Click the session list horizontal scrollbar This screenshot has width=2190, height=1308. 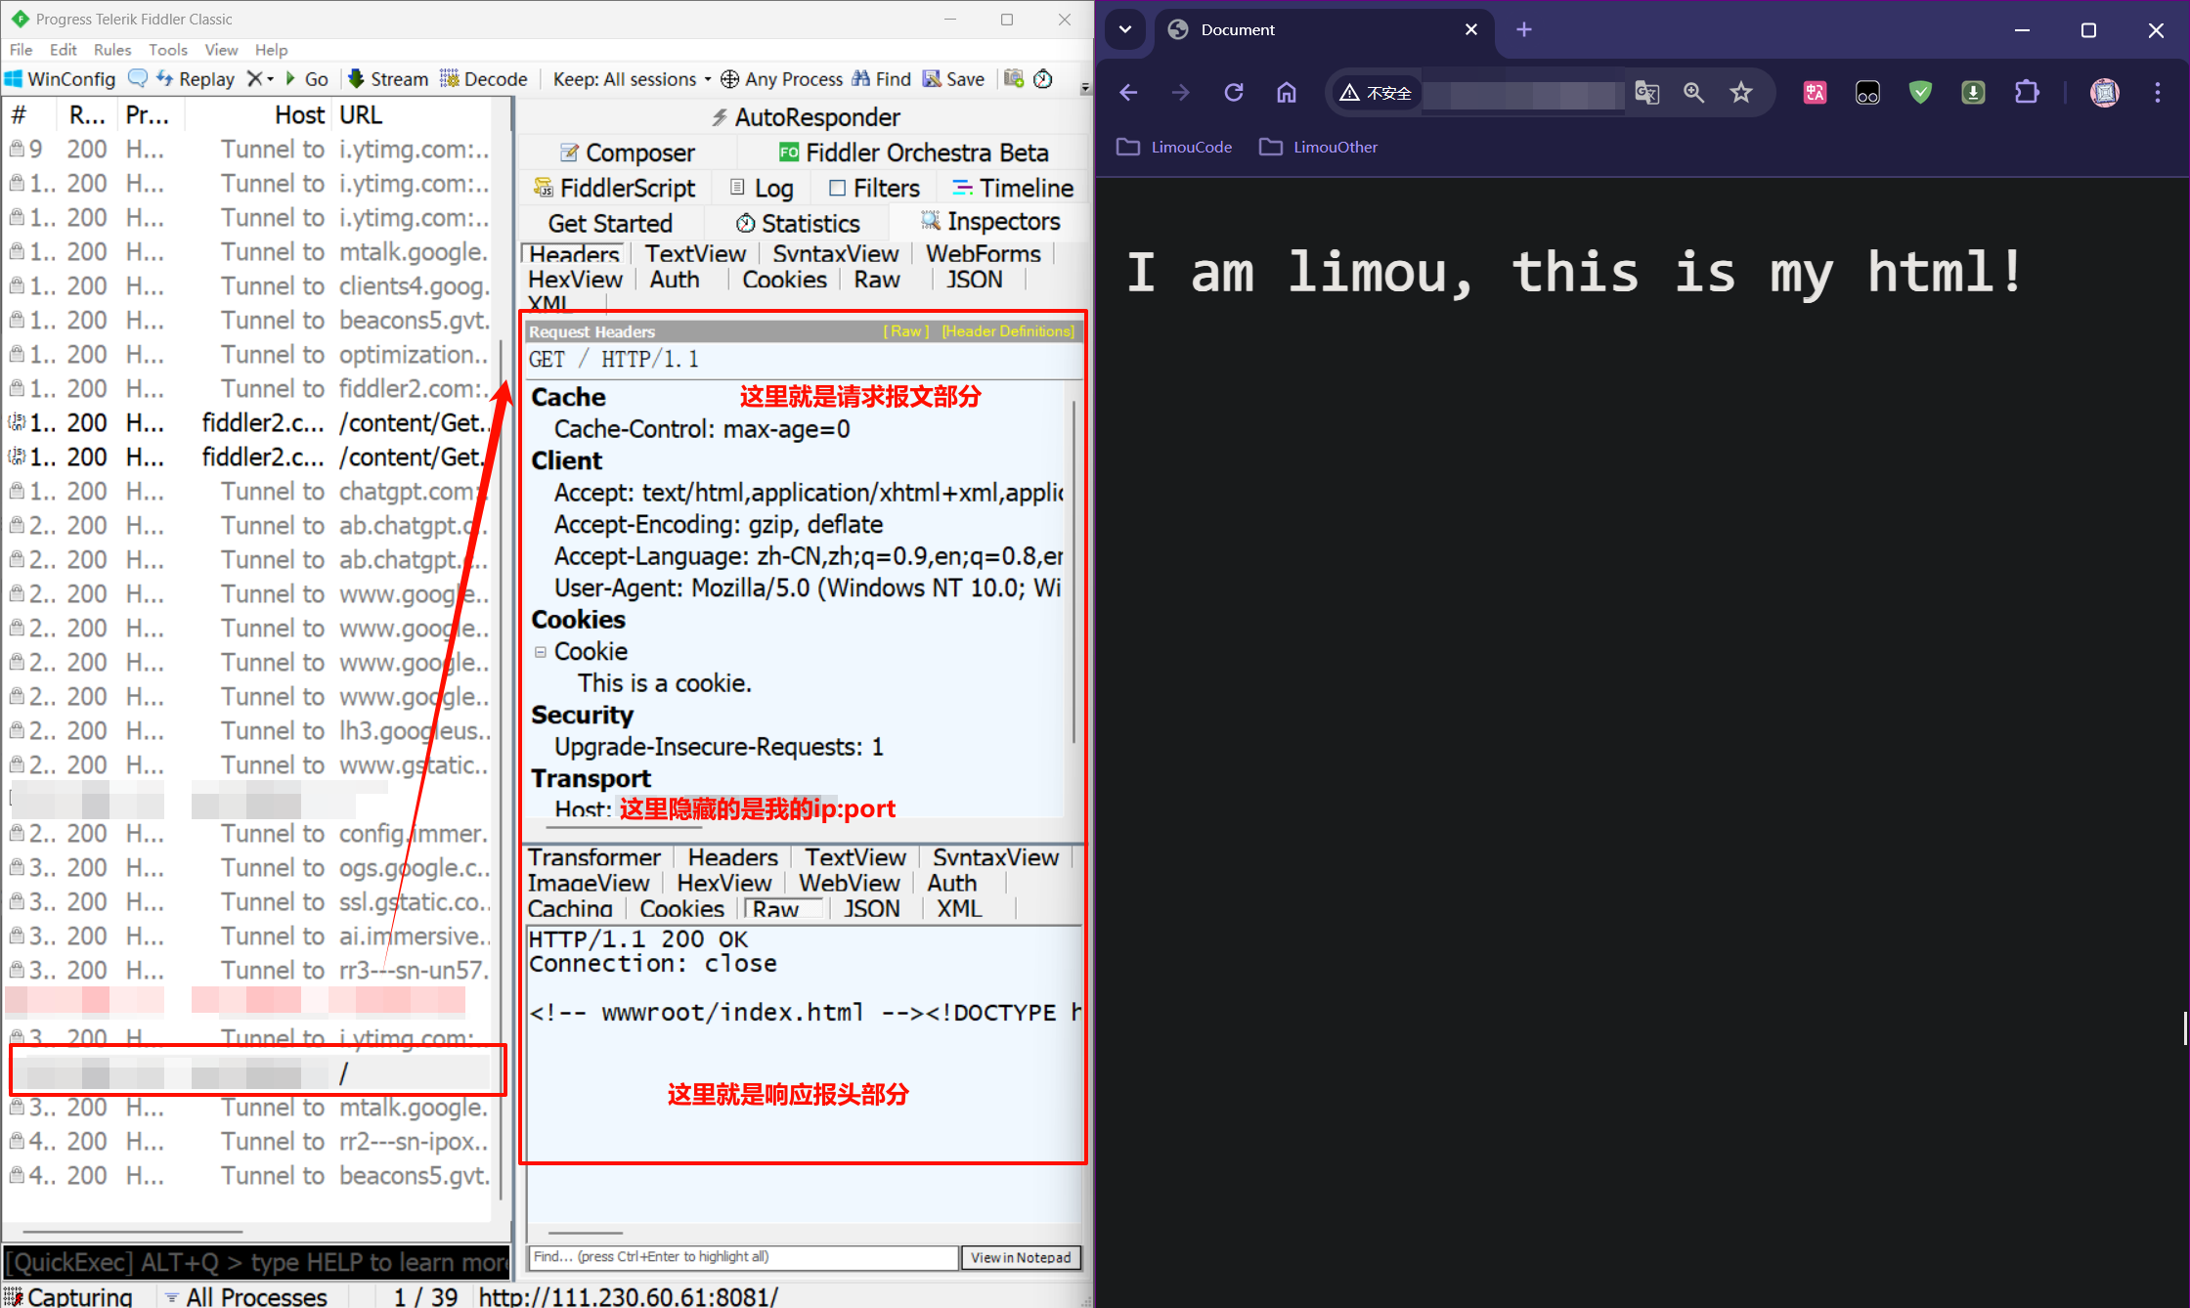[x=132, y=1232]
